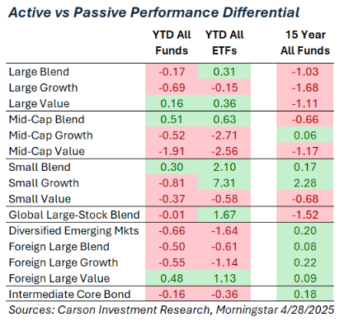Click the Sources footnote text
This screenshot has width=344, height=322.
[172, 310]
